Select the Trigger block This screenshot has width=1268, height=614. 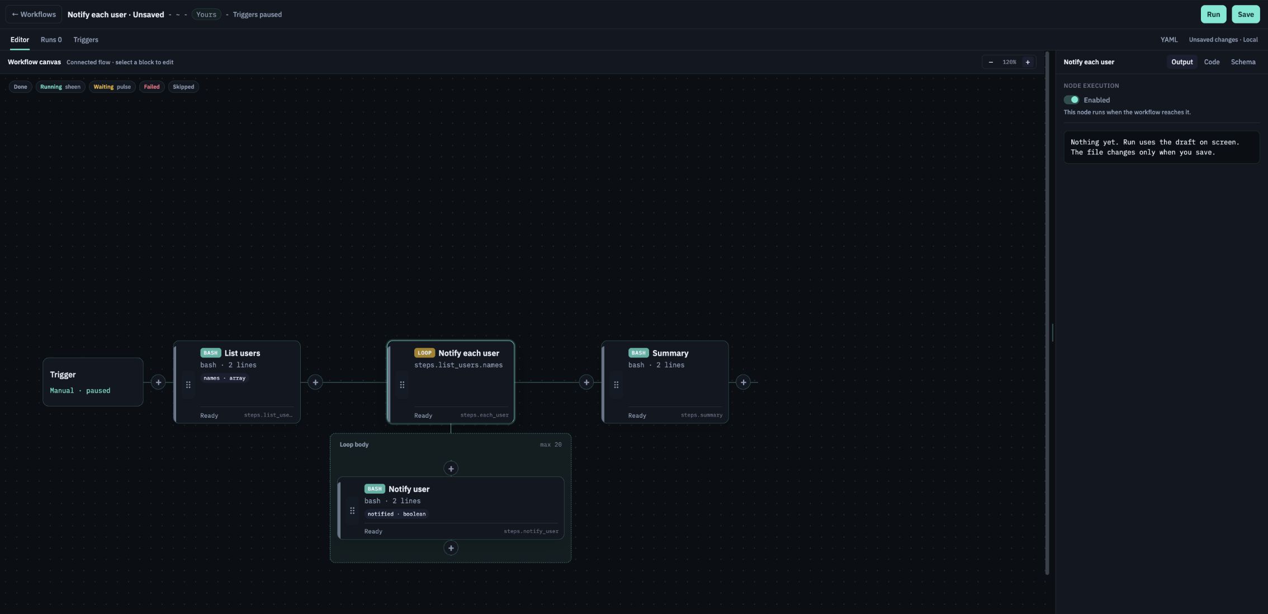pyautogui.click(x=93, y=382)
